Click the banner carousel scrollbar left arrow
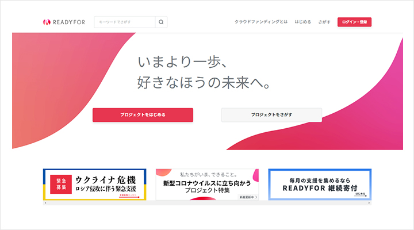Viewport: 414px width, 230px height. [45, 203]
